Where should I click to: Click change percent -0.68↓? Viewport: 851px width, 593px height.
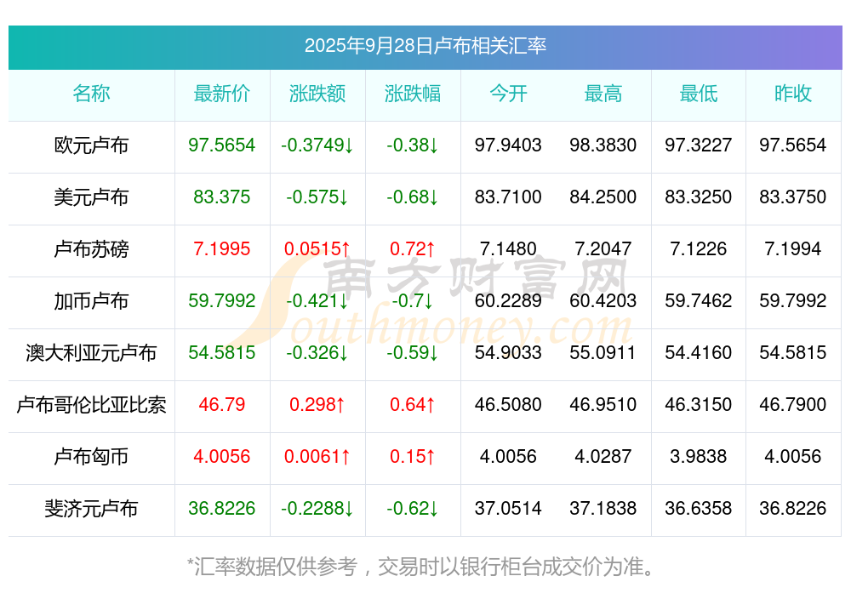pyautogui.click(x=413, y=197)
